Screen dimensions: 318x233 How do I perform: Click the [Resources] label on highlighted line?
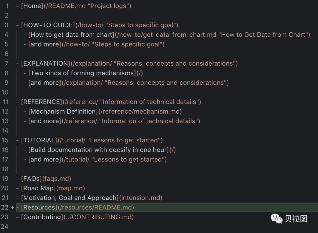[x=39, y=207]
